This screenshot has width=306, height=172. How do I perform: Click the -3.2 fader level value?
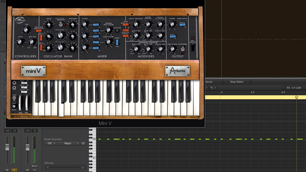pyautogui.click(x=7, y=131)
